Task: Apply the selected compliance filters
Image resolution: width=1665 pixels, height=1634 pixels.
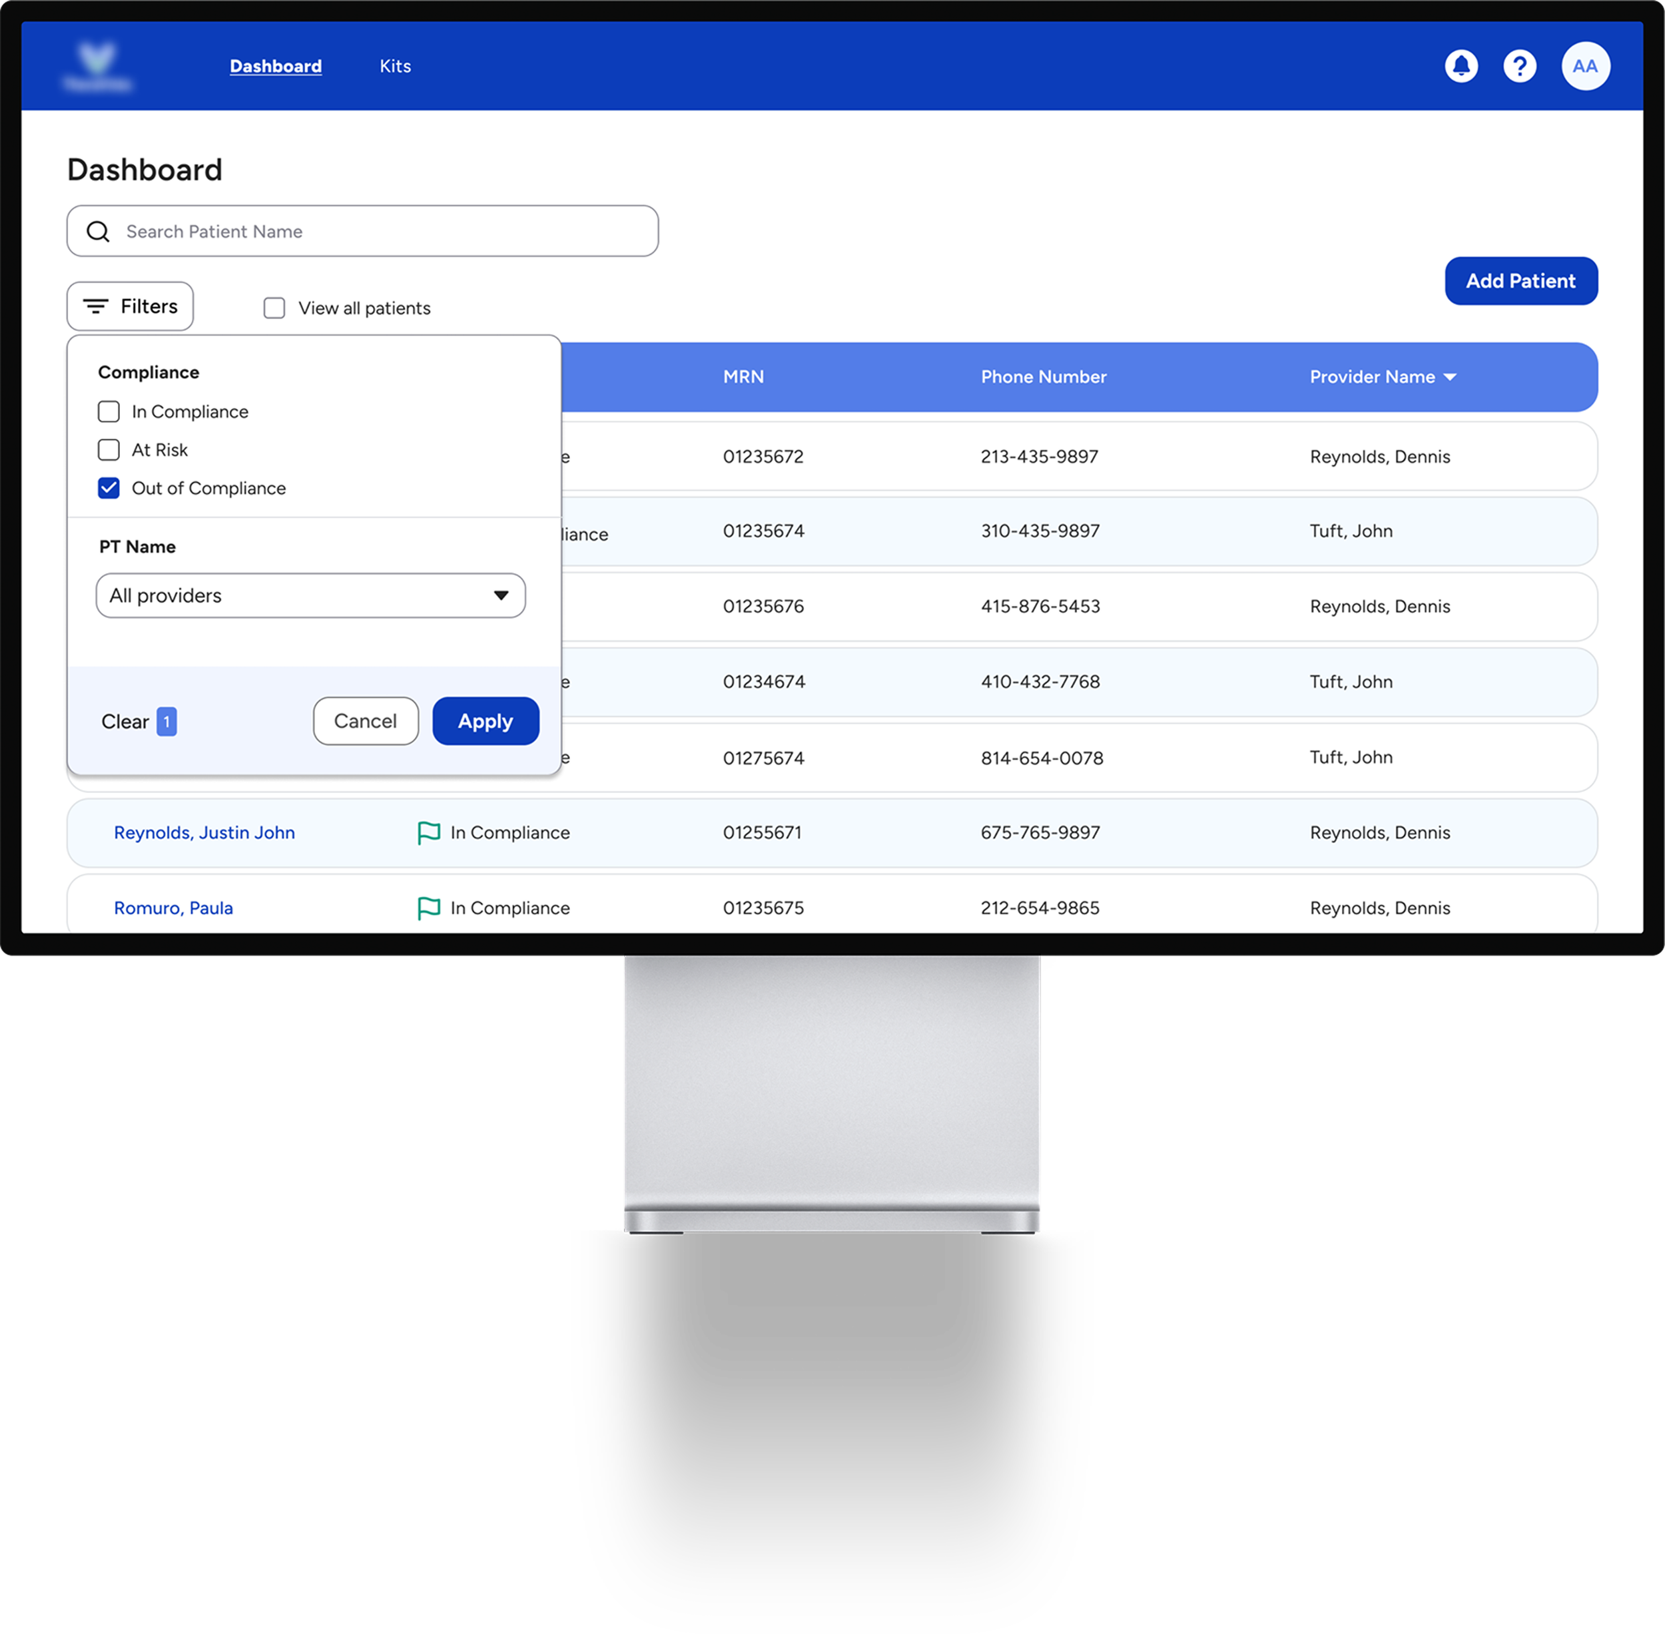Action: point(485,721)
